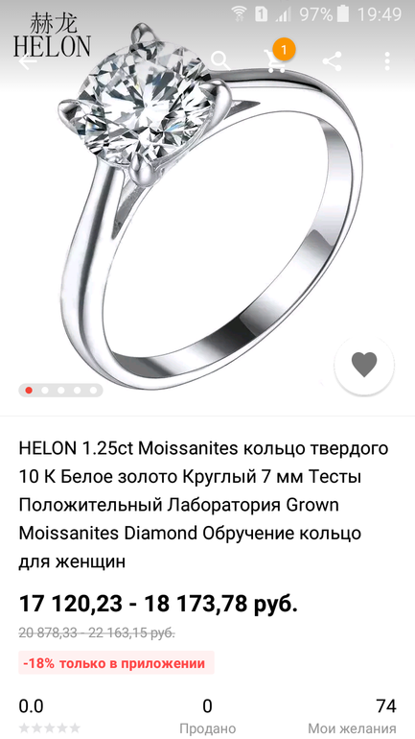Select the fifth image indicator dot

tap(93, 391)
